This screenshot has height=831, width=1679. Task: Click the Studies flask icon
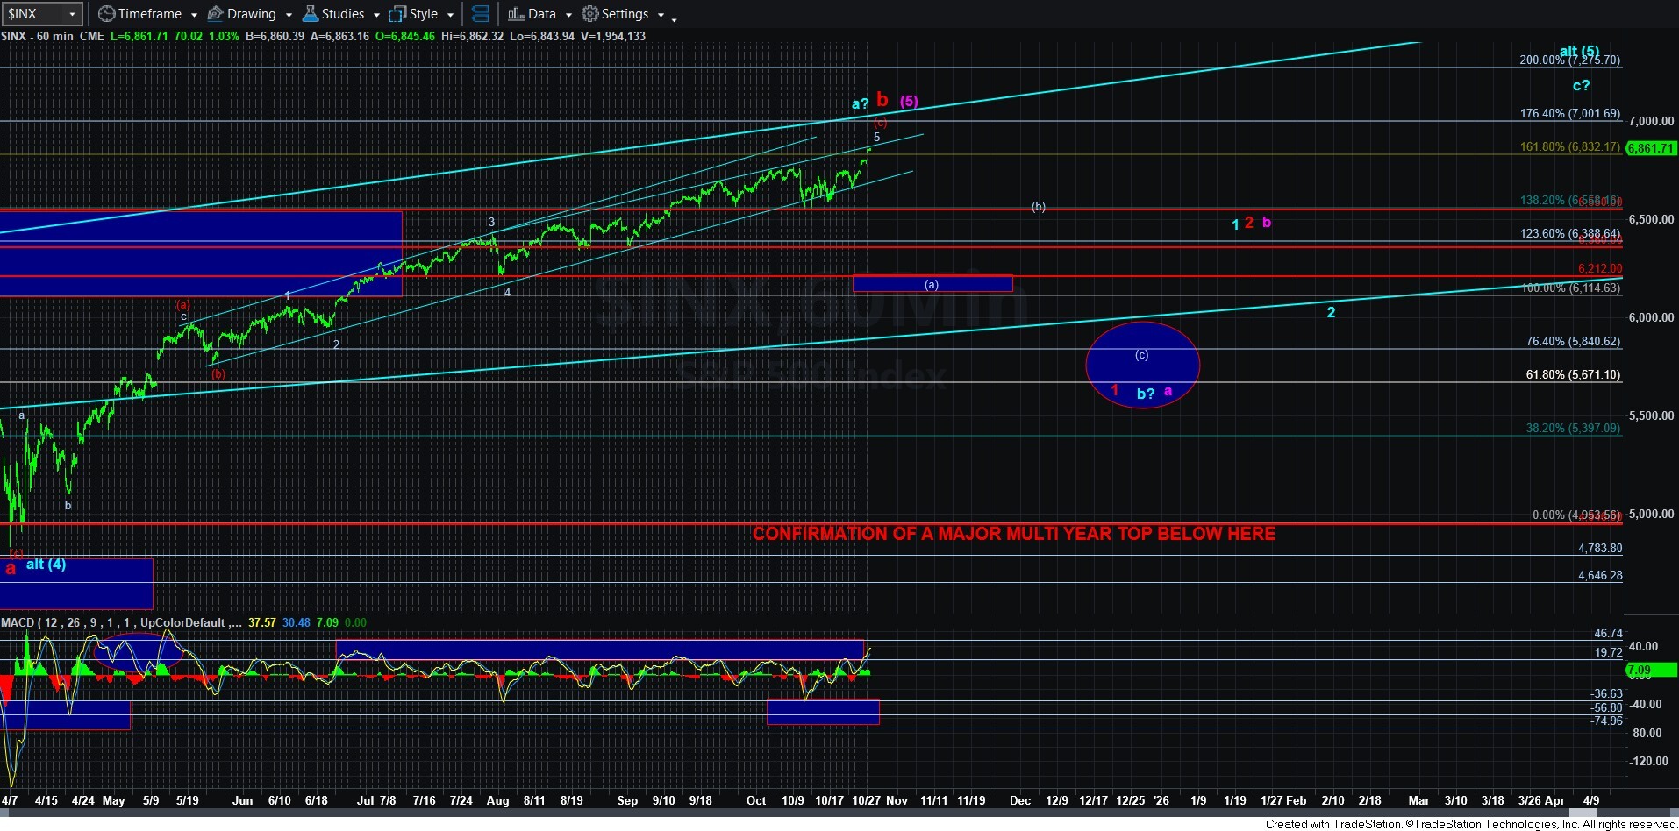[x=310, y=14]
